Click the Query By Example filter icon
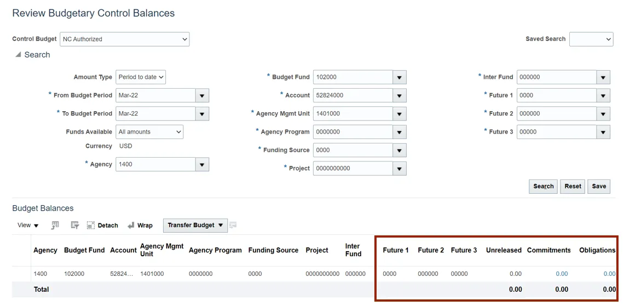The image size is (624, 306). tap(75, 225)
